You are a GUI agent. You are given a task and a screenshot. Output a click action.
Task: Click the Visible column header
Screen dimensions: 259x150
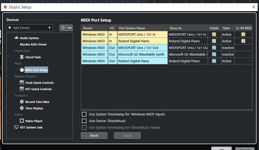[214, 28]
